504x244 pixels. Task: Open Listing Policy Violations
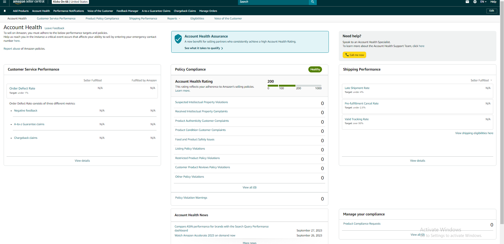pos(190,149)
